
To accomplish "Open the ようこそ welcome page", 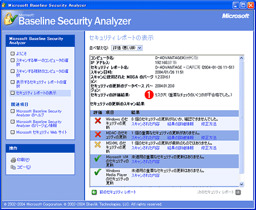I will click(x=21, y=53).
